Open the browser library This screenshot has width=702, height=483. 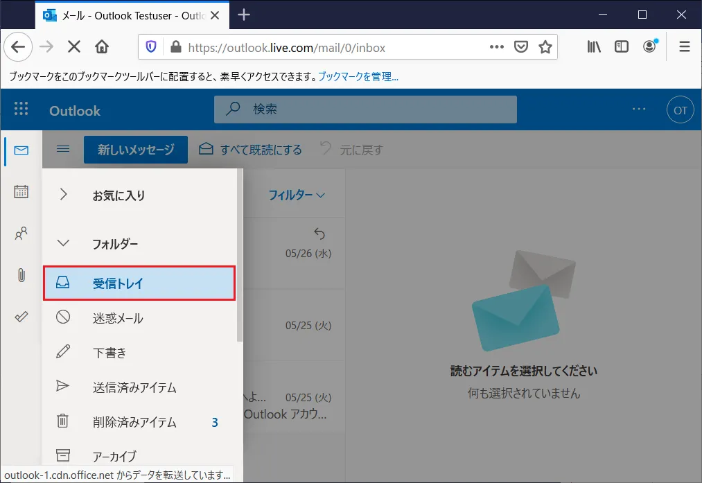pyautogui.click(x=594, y=47)
